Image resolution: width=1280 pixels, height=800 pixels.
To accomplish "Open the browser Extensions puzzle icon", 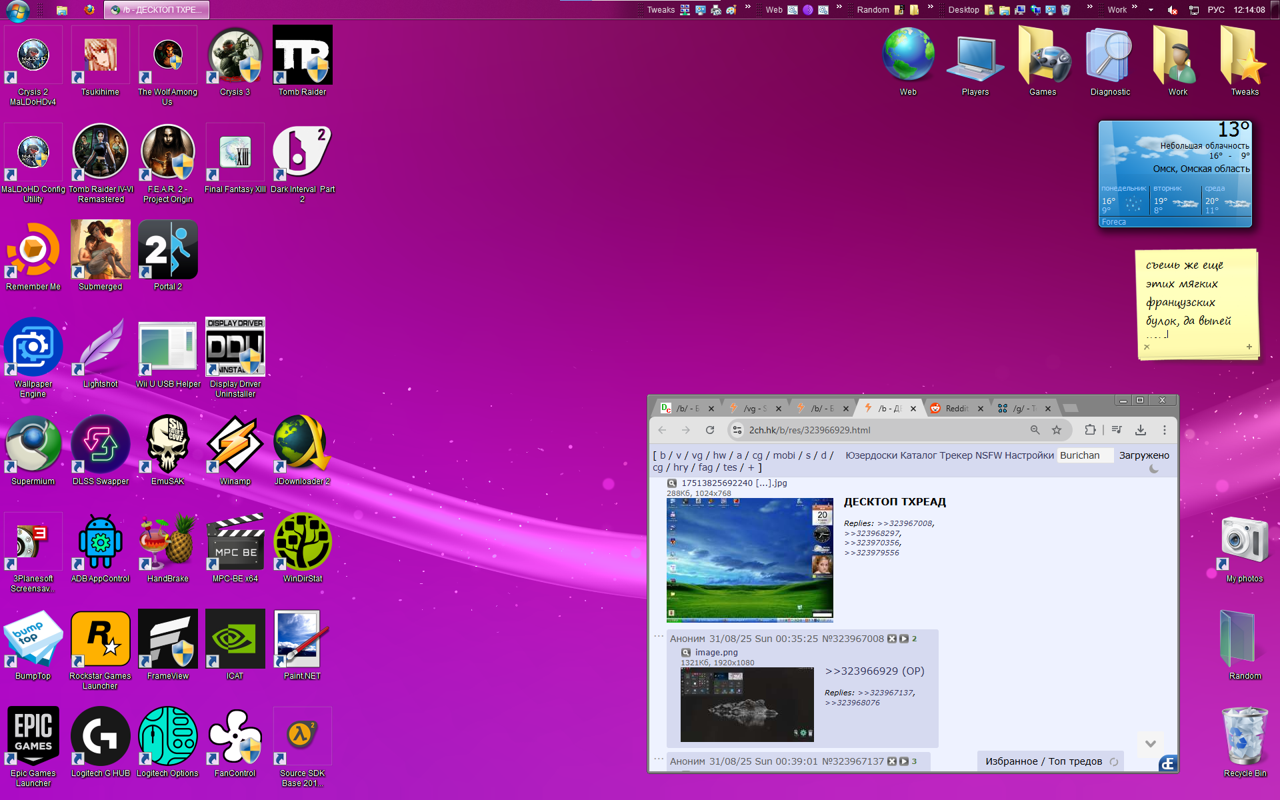I will 1090,430.
